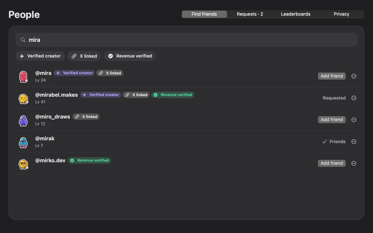
Task: Toggle the Revenue verified filter chip
Action: (x=130, y=56)
